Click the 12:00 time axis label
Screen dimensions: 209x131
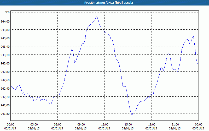point(105,125)
